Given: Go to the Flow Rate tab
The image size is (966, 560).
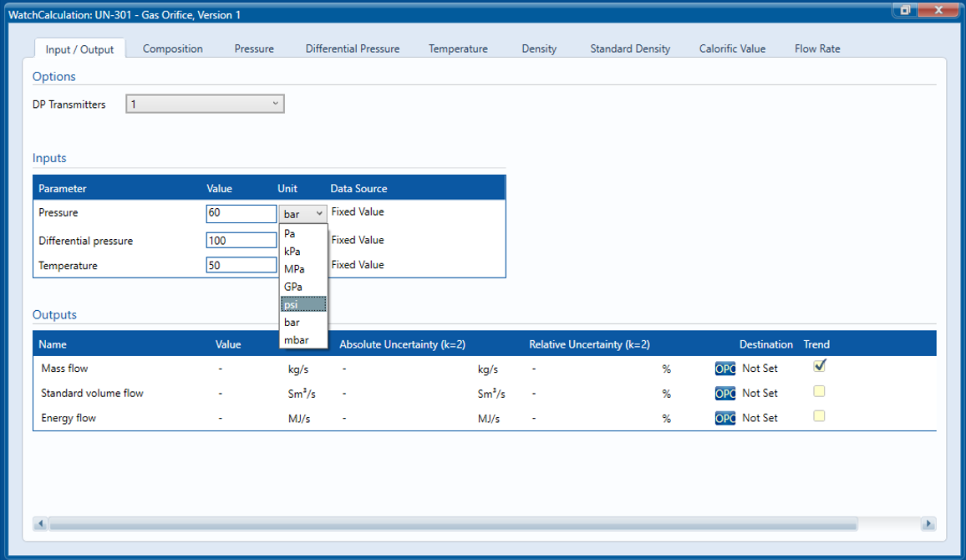Looking at the screenshot, I should [x=817, y=48].
